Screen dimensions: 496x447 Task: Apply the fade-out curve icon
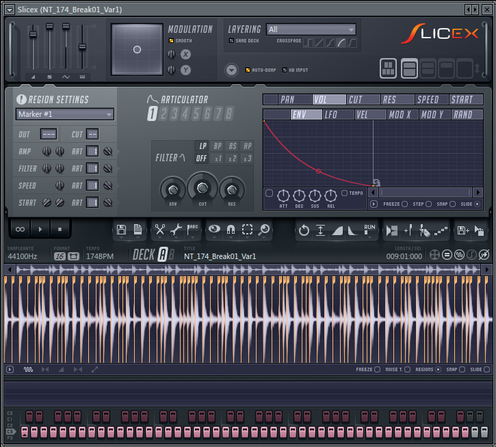click(x=353, y=231)
